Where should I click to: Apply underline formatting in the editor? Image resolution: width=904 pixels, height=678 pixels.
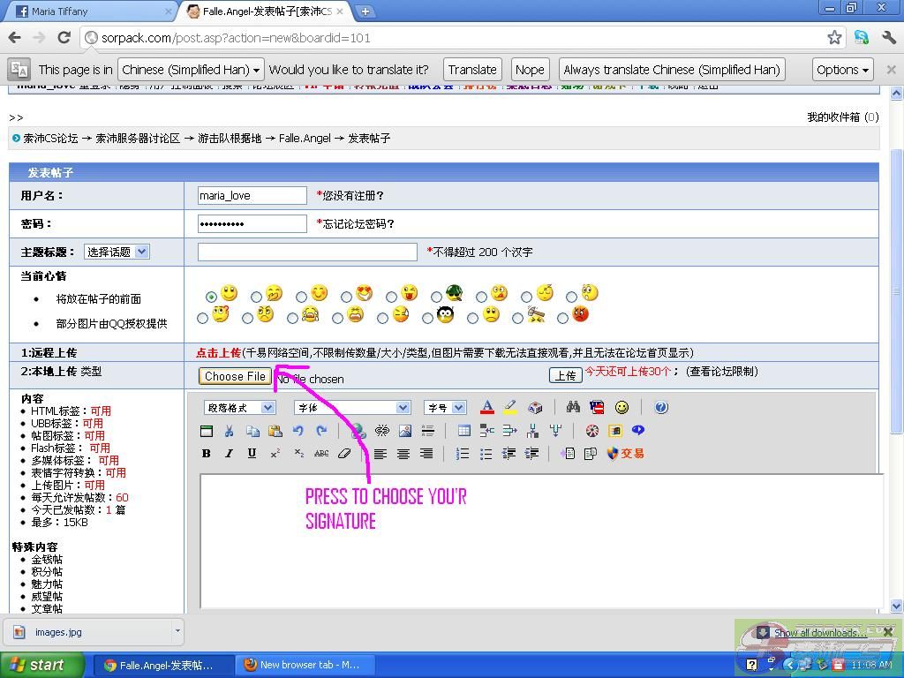[252, 454]
